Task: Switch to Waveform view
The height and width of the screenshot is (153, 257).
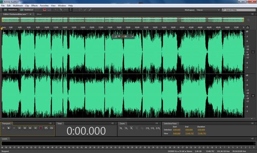Action: coord(11,10)
